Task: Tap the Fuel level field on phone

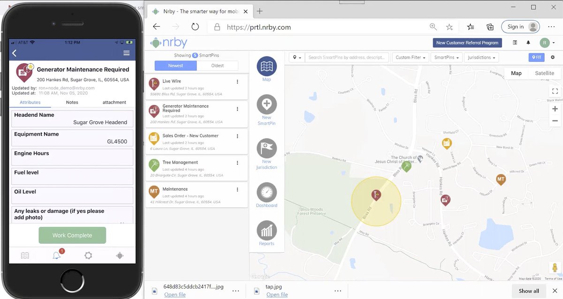Action: tap(72, 176)
